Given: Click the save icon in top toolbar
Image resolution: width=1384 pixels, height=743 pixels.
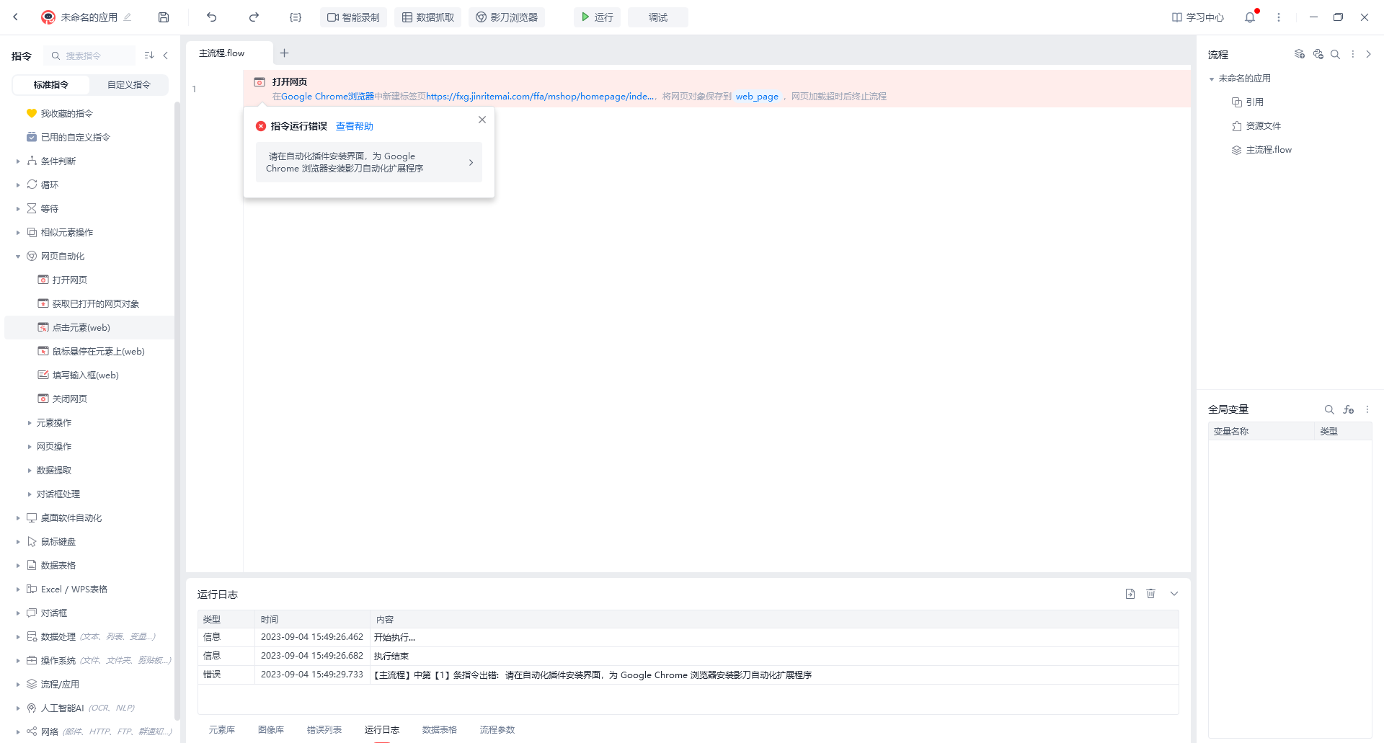Looking at the screenshot, I should coord(164,17).
